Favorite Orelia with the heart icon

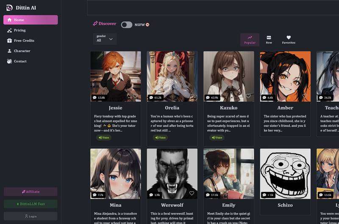[x=192, y=96]
